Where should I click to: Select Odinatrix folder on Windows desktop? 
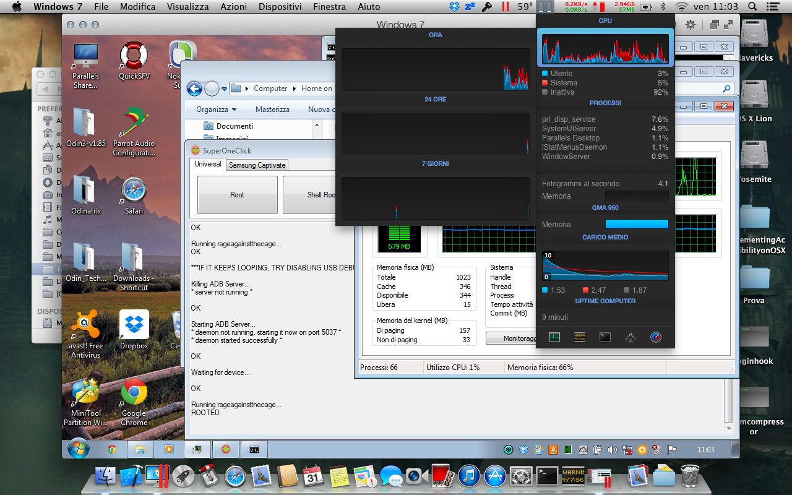point(86,195)
